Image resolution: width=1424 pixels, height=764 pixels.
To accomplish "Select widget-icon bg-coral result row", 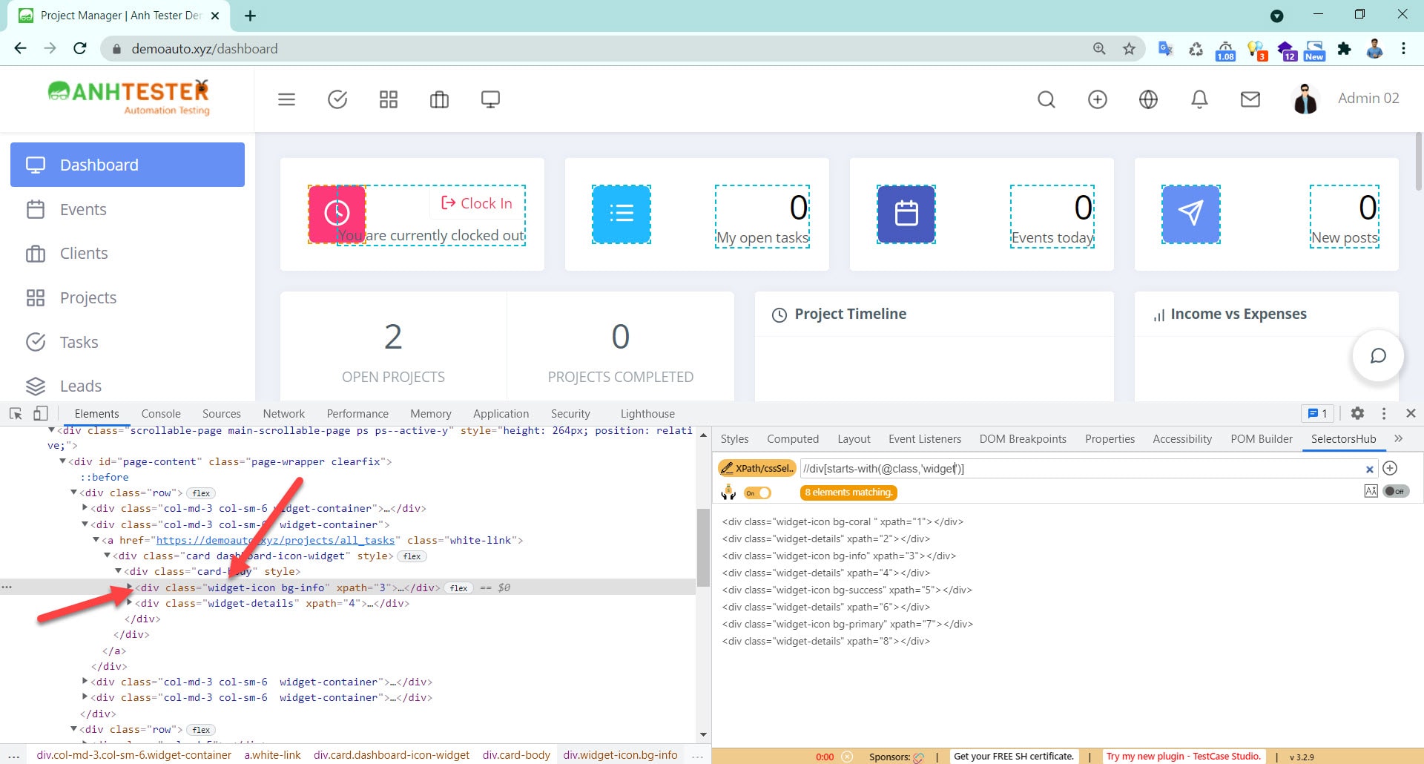I will pyautogui.click(x=843, y=521).
